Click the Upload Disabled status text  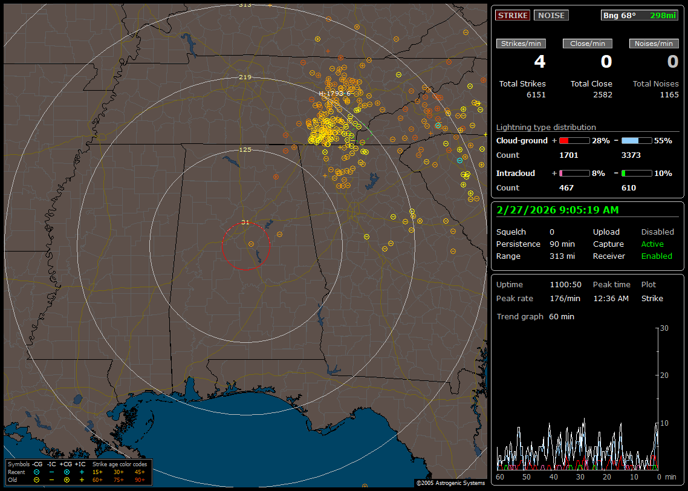657,232
